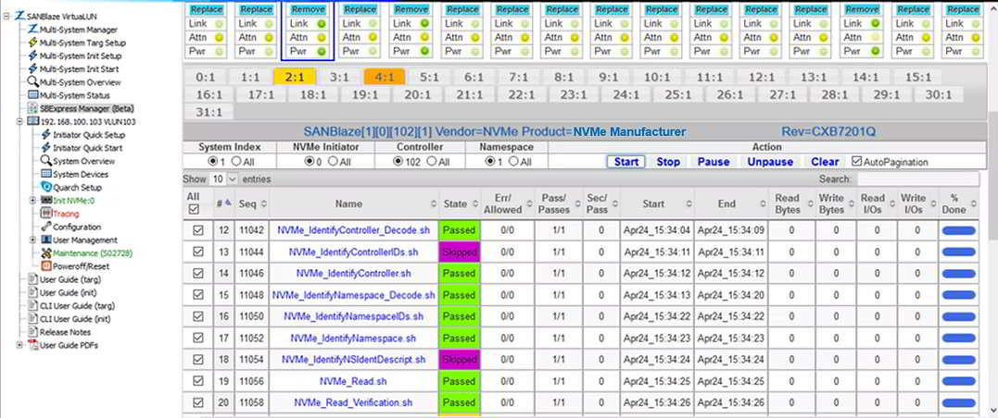Click Initiator Quick Setup icon
The image size is (998, 418).
coord(46,135)
